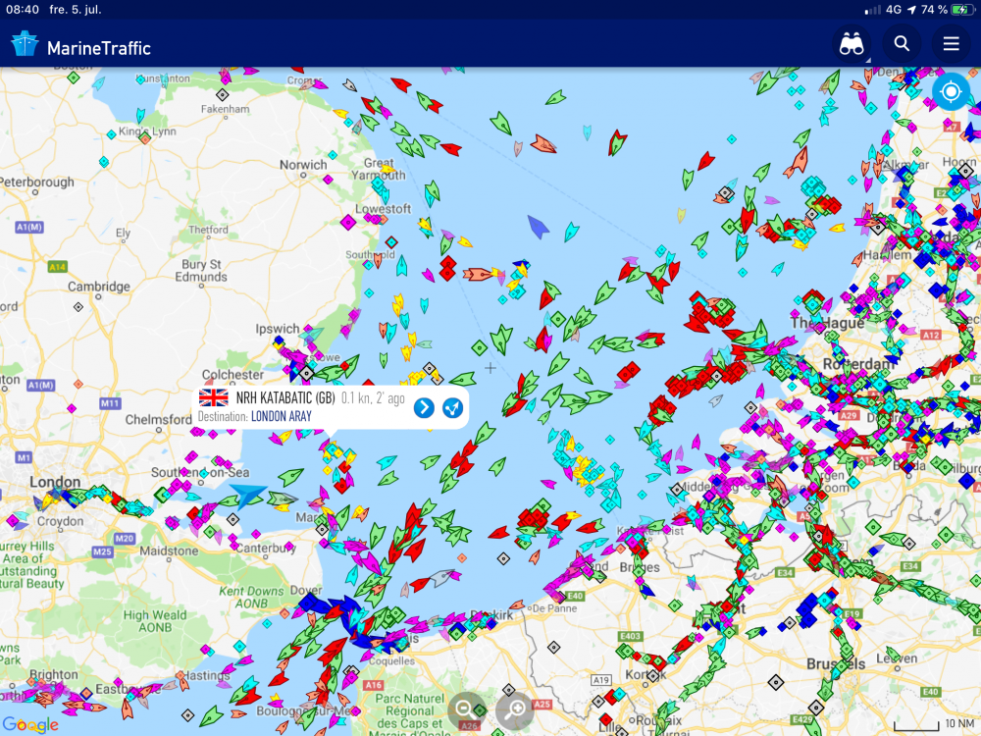
Task: Tap the Lowestoft town label
Action: [x=383, y=208]
